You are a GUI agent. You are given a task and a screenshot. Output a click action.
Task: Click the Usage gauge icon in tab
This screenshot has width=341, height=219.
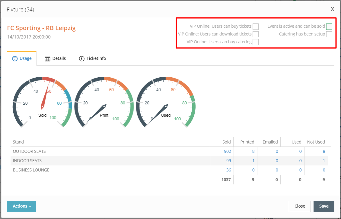pyautogui.click(x=15, y=59)
